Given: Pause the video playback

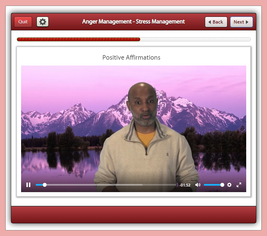Looking at the screenshot, I should 28,185.
